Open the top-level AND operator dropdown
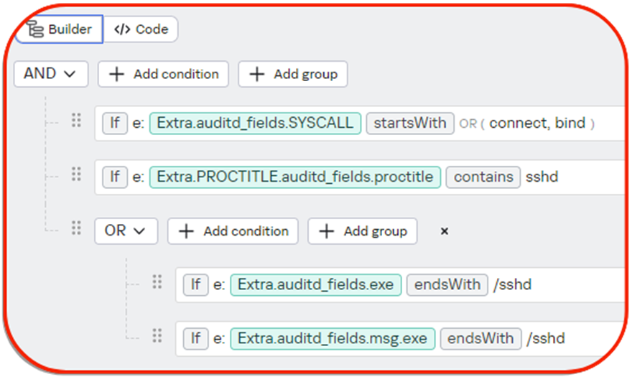Viewport: 632px width, 377px height. tap(50, 74)
